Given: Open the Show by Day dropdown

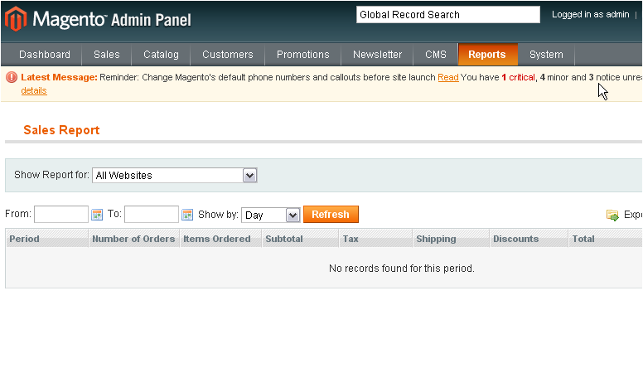Looking at the screenshot, I should coord(292,215).
